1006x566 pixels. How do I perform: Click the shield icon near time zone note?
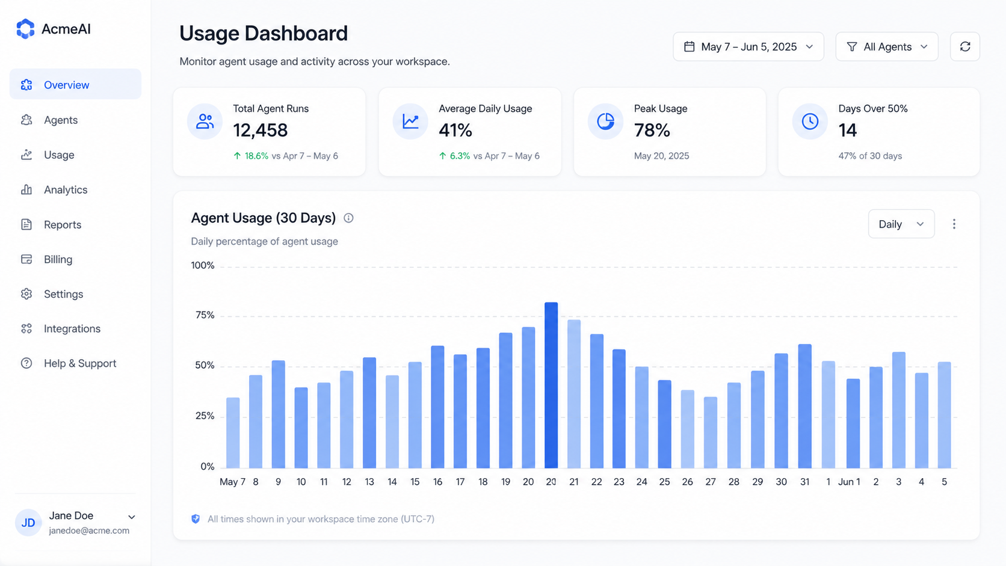coord(196,518)
